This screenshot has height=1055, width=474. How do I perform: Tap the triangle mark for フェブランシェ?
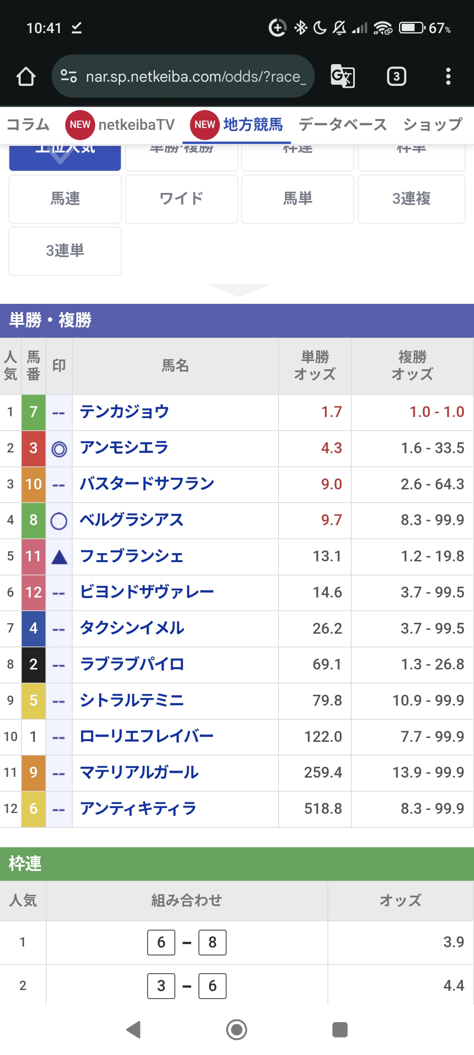59,557
